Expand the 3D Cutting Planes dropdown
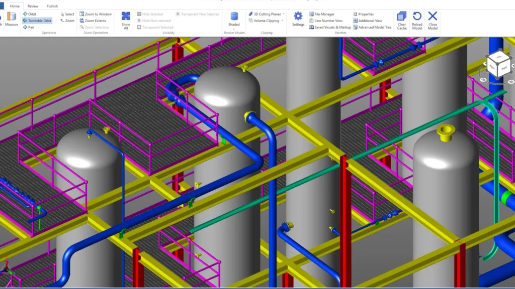The height and width of the screenshot is (289, 515). (x=267, y=14)
